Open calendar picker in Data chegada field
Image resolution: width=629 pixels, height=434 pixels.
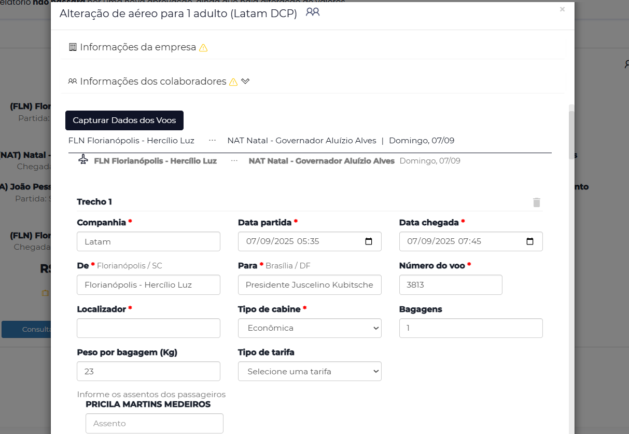tap(530, 241)
